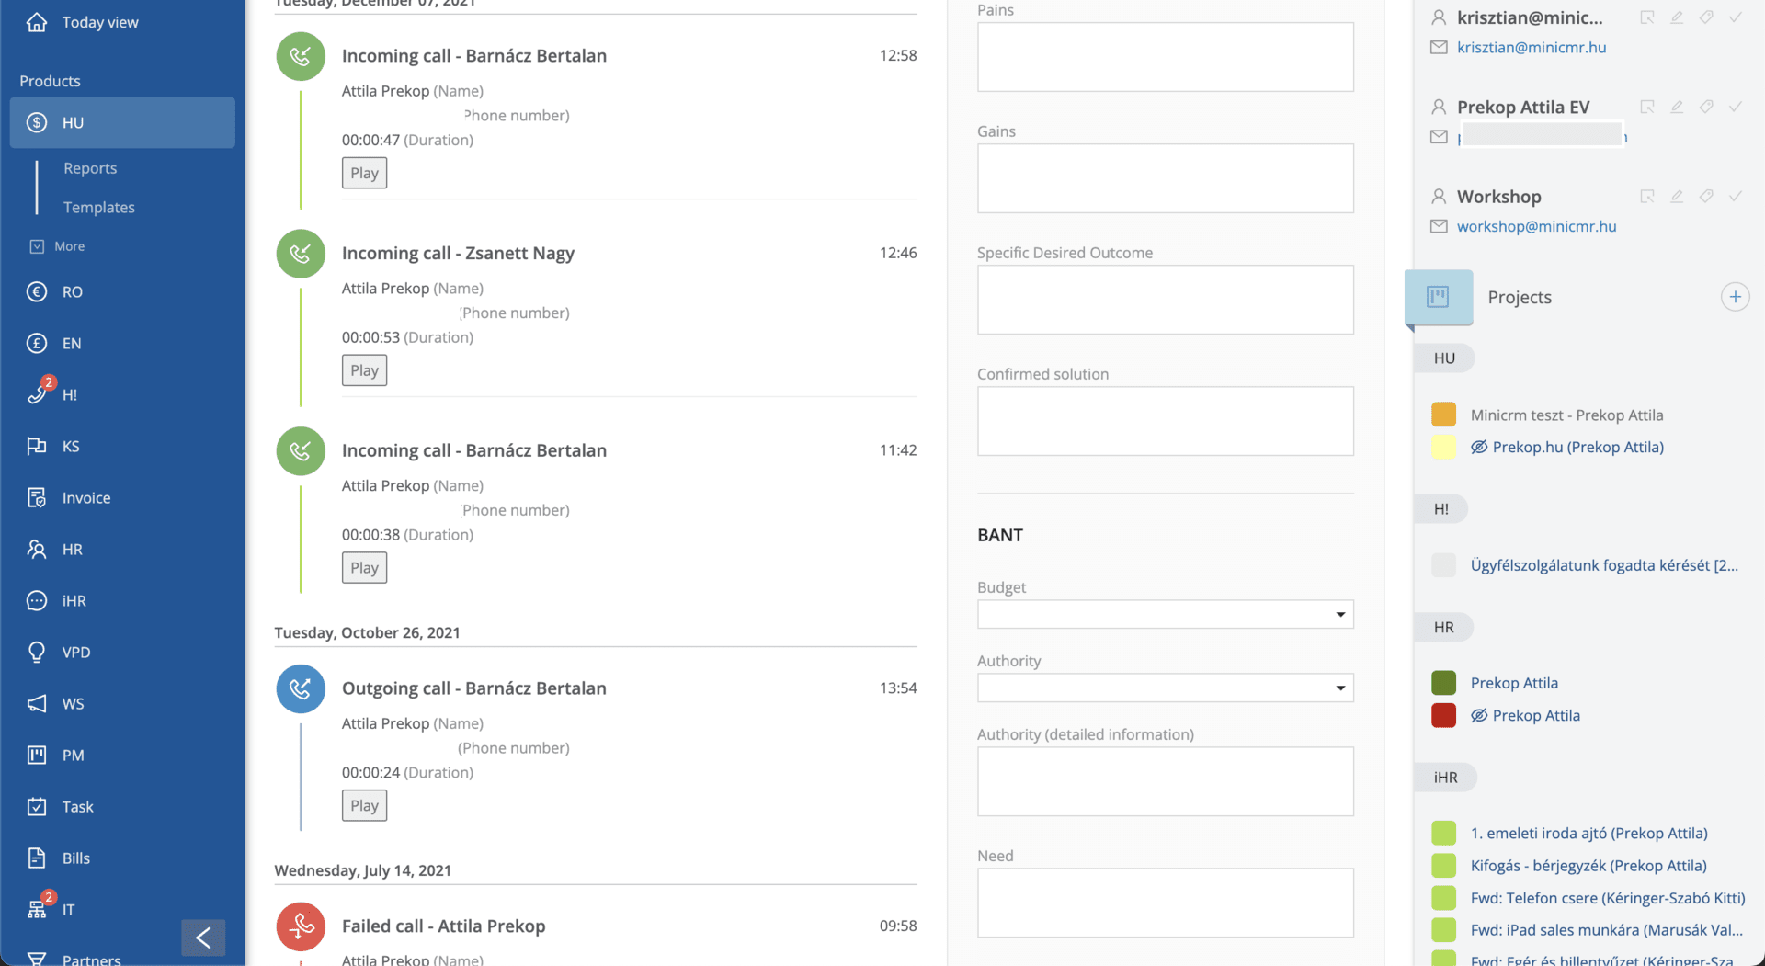Image resolution: width=1765 pixels, height=966 pixels.
Task: Open the workshop@minicmr.hu email link
Action: (1536, 226)
